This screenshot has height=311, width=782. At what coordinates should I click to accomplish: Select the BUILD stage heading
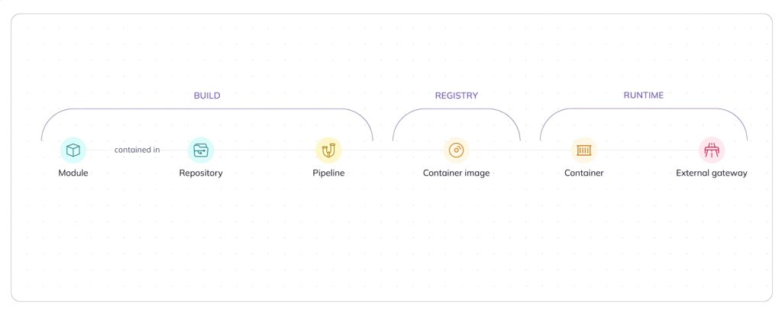click(x=207, y=96)
